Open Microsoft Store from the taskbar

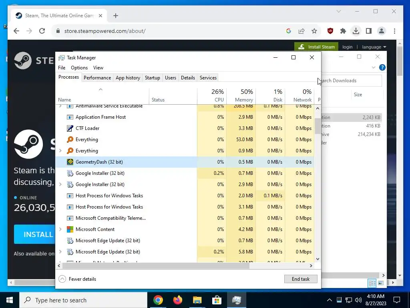[x=217, y=300]
